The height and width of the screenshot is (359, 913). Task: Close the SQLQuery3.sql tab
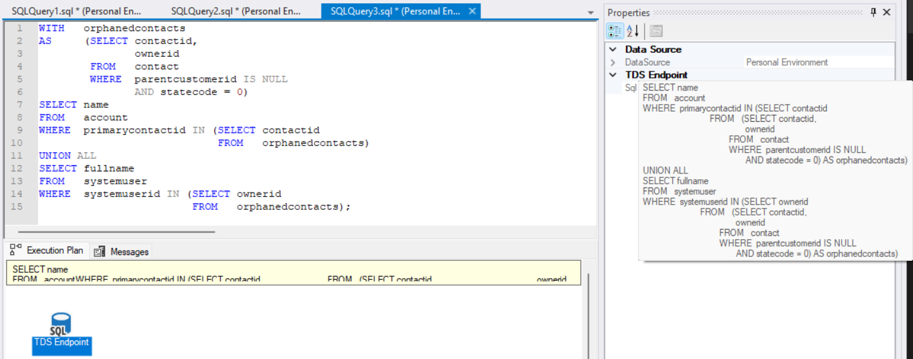click(472, 11)
